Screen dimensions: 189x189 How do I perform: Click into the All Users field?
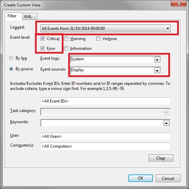tap(106, 136)
